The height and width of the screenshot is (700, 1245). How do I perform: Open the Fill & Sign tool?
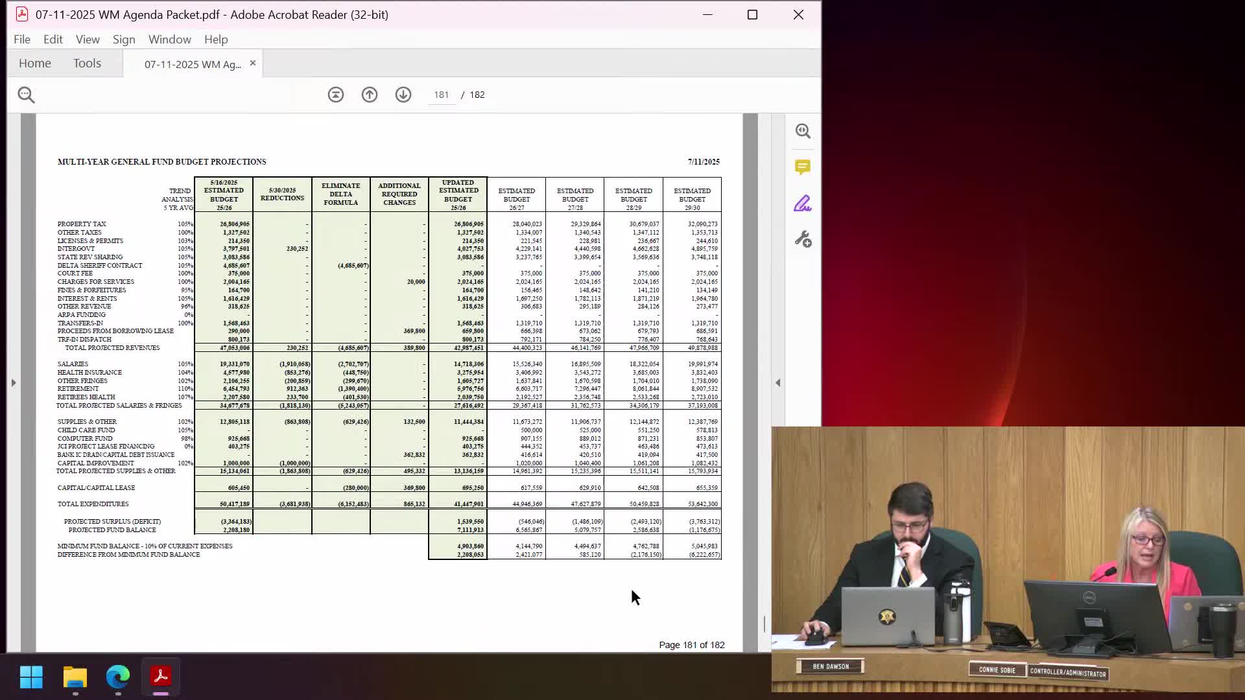[803, 204]
